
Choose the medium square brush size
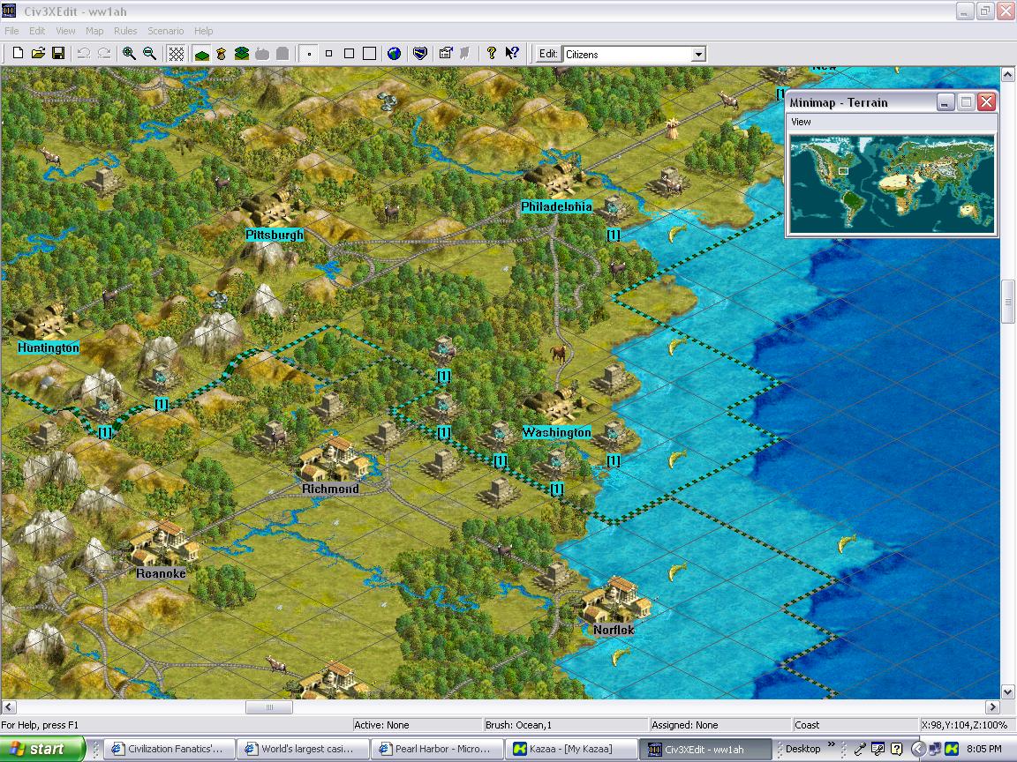[x=349, y=54]
